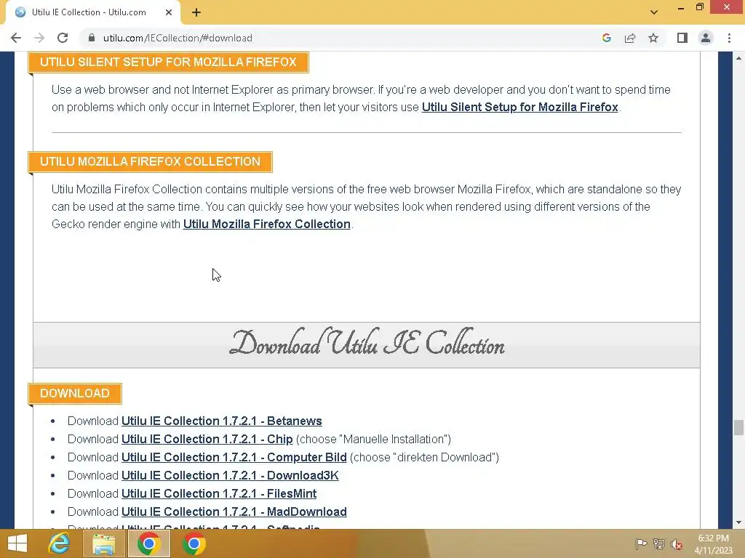Click the Download Utilu IE Collection banner title
745x558 pixels.
pos(367,343)
